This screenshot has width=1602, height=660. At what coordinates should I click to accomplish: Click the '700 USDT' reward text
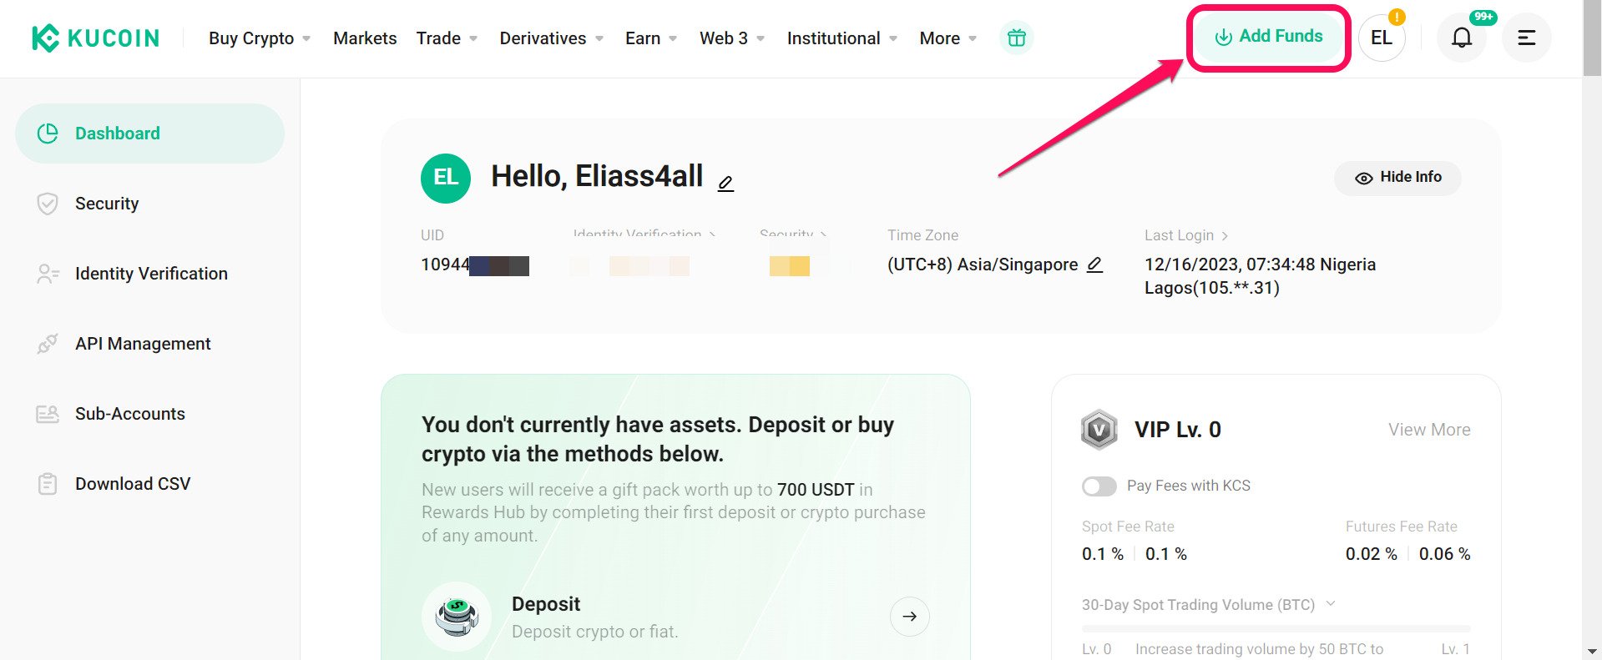coord(816,490)
